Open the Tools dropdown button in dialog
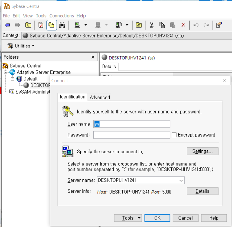Image resolution: width=232 pixels, height=227 pixels. 128,218
